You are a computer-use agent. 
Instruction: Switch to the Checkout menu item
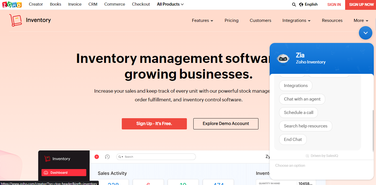pos(141,4)
